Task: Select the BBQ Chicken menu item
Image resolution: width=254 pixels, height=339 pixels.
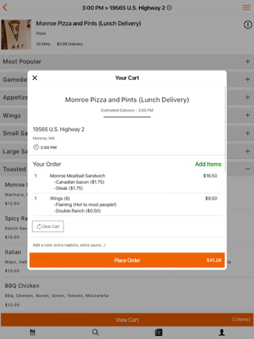Action: point(22,286)
